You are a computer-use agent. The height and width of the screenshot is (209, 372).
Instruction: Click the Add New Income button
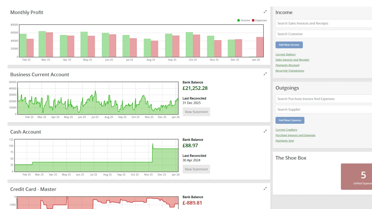pos(289,45)
